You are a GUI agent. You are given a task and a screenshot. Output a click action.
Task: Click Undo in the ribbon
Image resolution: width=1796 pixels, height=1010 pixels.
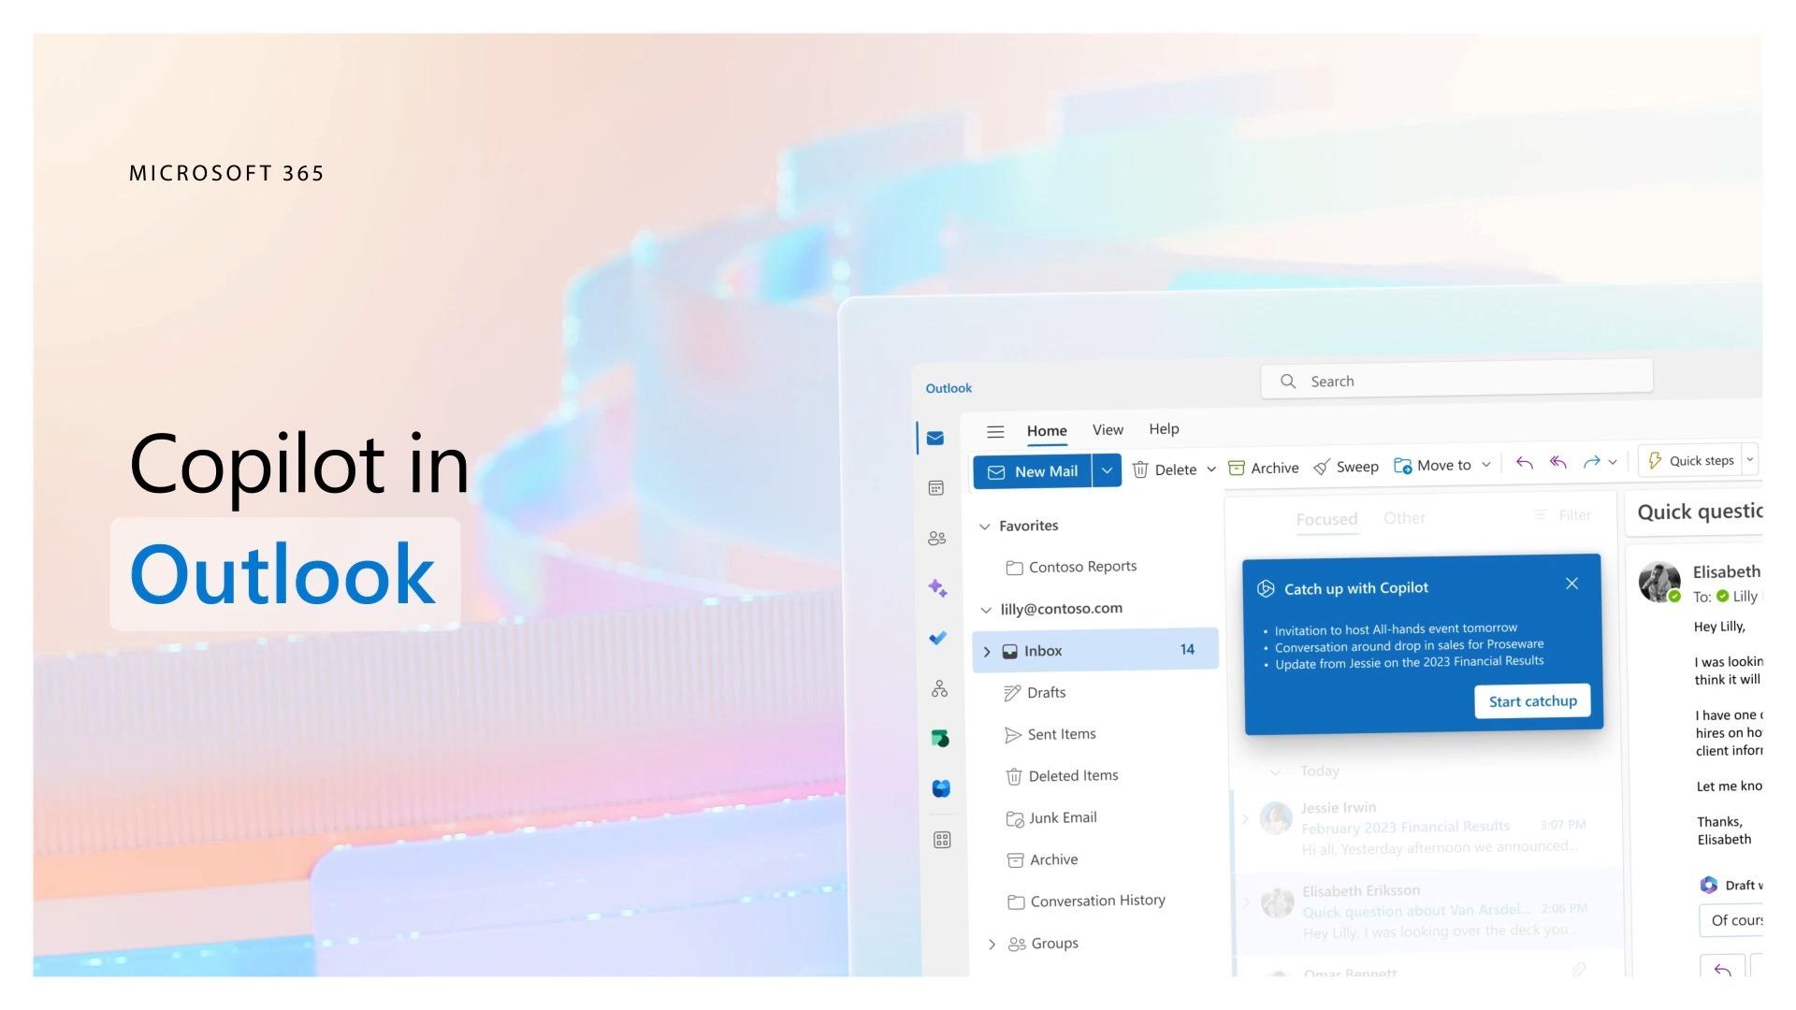[1524, 463]
